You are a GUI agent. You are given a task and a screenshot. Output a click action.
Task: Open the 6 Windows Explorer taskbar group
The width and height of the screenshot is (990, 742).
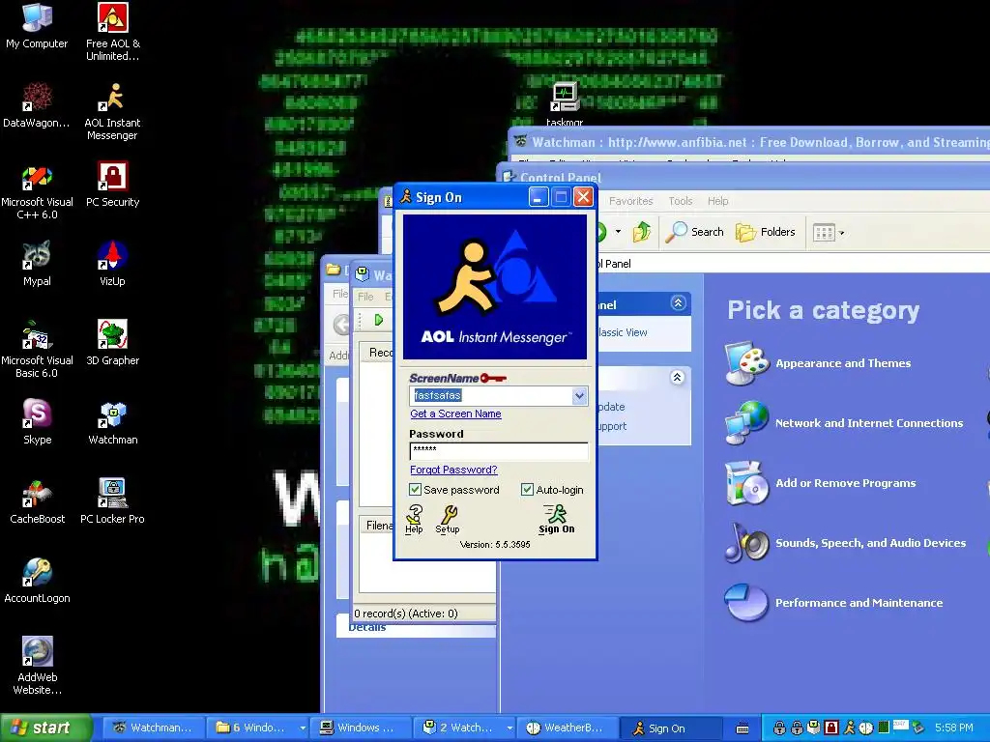coord(259,728)
